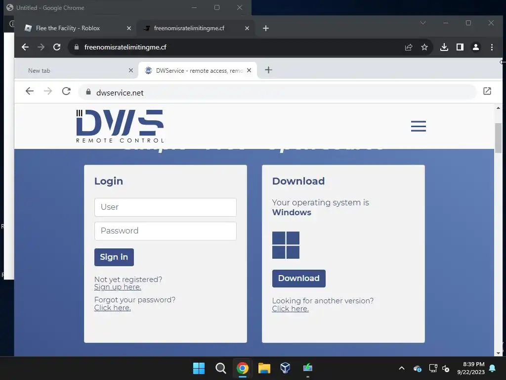The image size is (506, 380).
Task: Click the DWS Remote Control logo
Action: click(120, 126)
